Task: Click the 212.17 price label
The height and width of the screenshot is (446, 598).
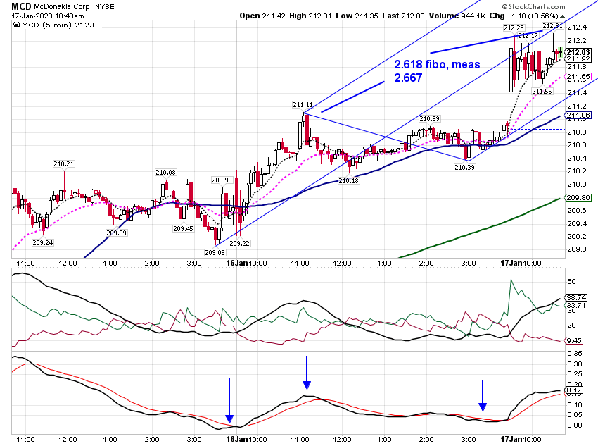Action: pyautogui.click(x=528, y=36)
